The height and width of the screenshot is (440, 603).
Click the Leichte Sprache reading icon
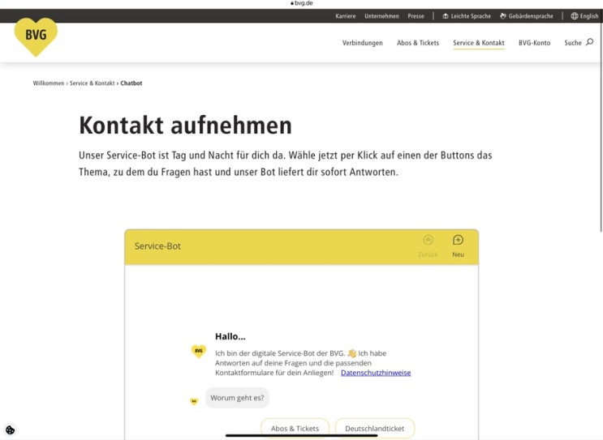(x=446, y=16)
